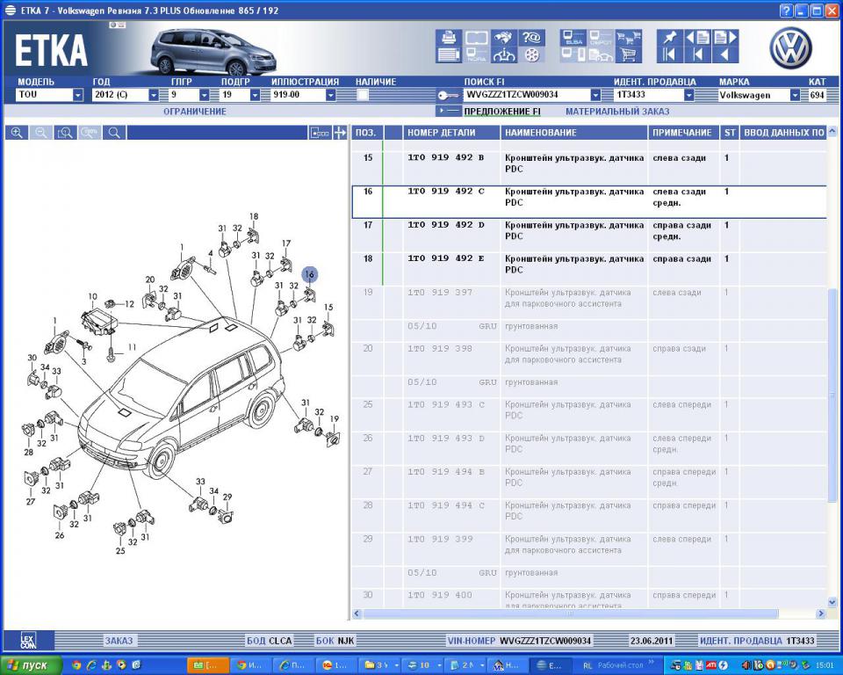Click the illustration layout selector icon
Image resolution: width=843 pixels, height=675 pixels.
coord(320,133)
